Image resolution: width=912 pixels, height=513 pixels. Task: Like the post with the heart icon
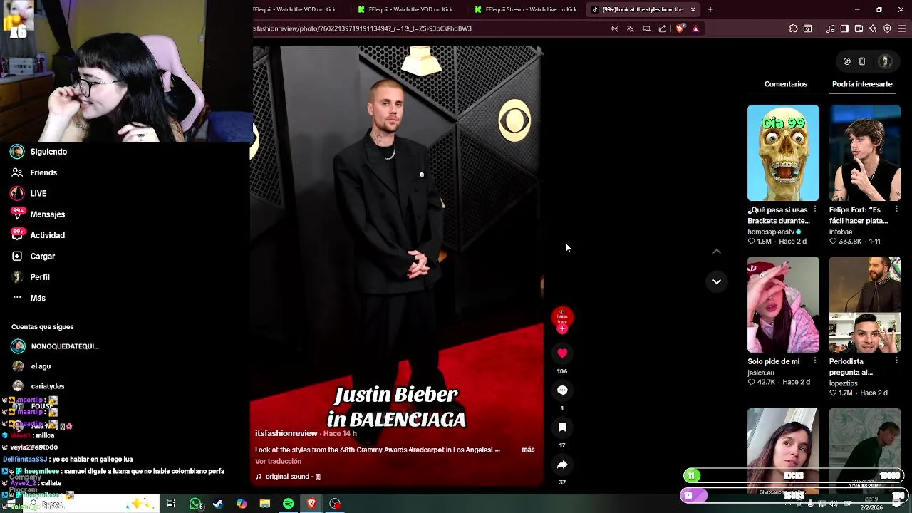[x=562, y=353]
